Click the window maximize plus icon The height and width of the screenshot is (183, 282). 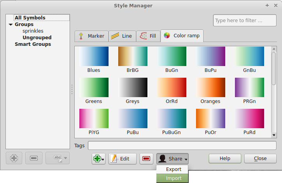pos(267,5)
